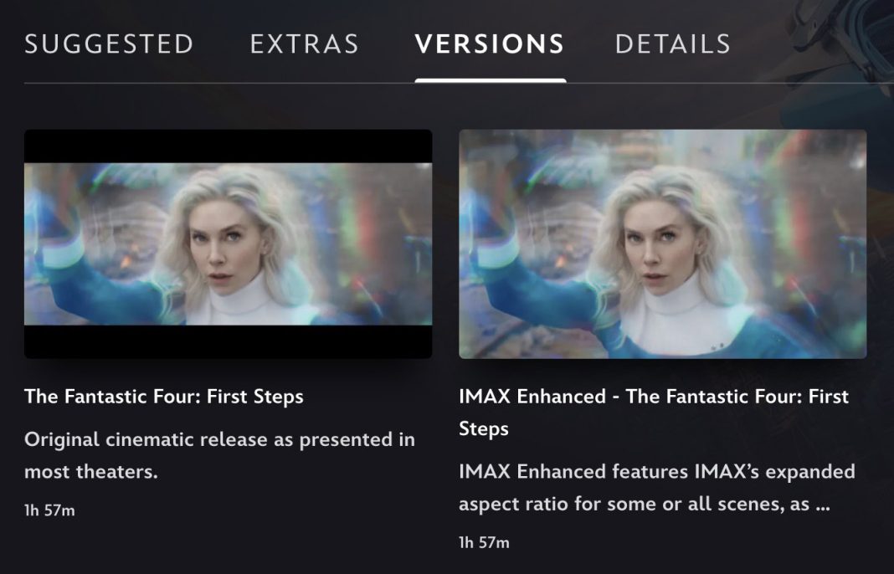Click the white underline beneath VERSIONS tab

point(490,80)
